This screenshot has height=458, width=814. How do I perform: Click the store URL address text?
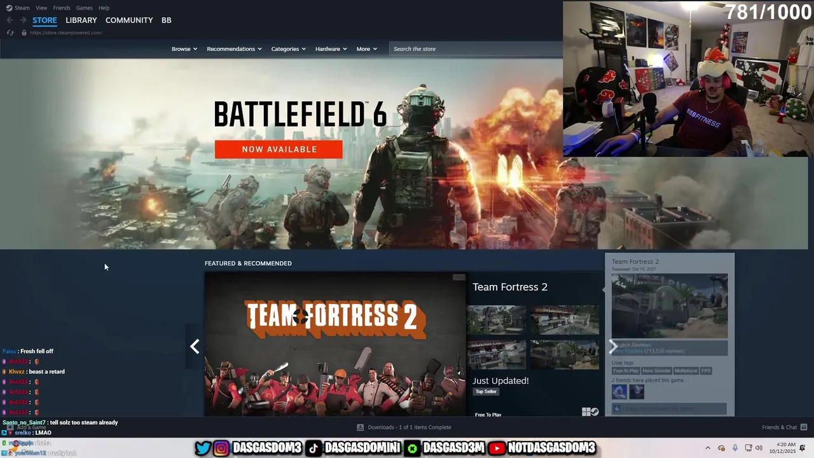[66, 32]
